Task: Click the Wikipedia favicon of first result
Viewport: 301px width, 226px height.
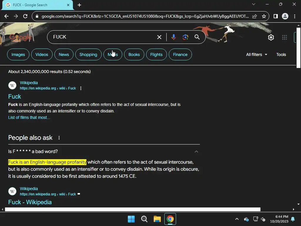Action: [12, 85]
